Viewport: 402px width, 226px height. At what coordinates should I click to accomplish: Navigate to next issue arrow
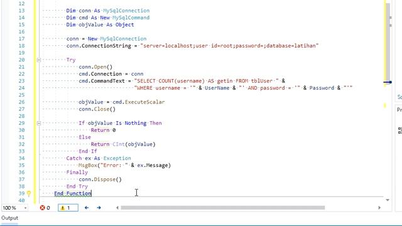tap(99, 208)
